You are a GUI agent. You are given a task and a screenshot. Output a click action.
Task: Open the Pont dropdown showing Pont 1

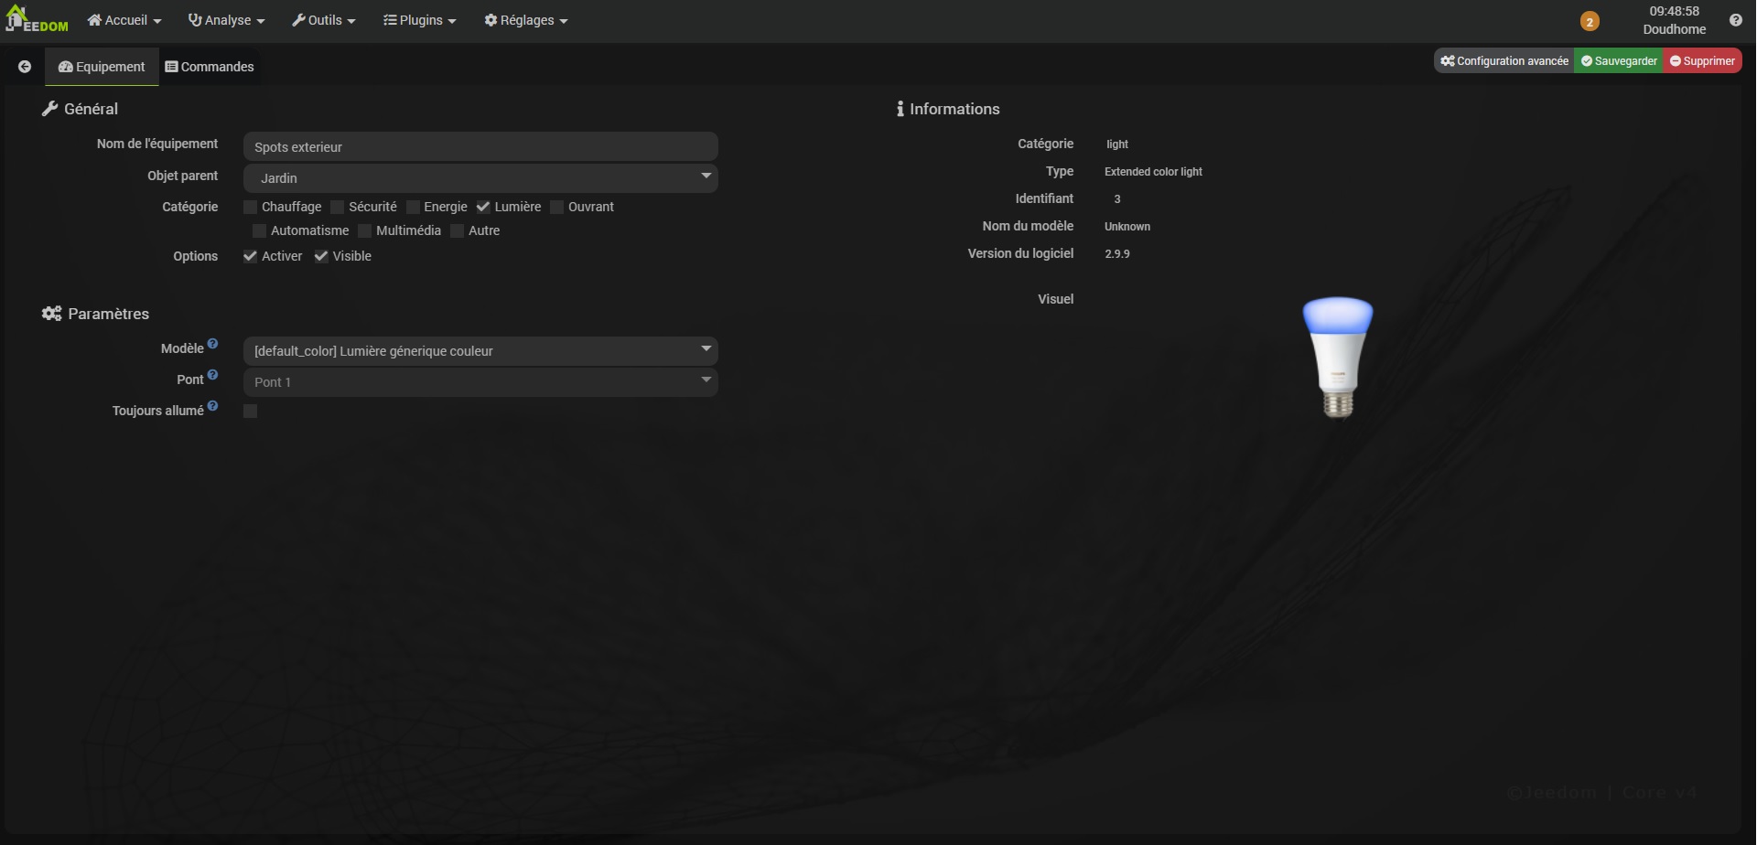point(480,382)
